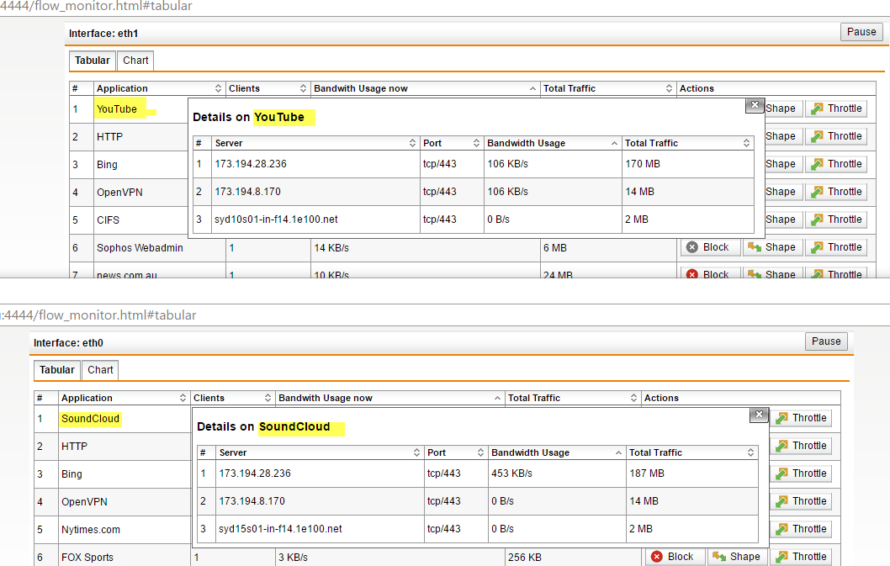Close the Details on YouTube popup
Screen dimensions: 890x566
[x=755, y=105]
